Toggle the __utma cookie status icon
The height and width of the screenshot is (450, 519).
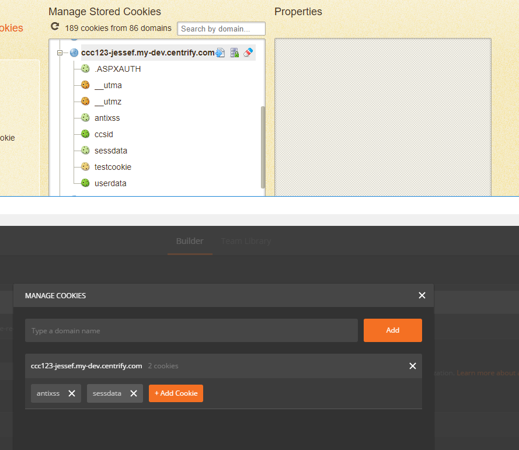tap(85, 85)
